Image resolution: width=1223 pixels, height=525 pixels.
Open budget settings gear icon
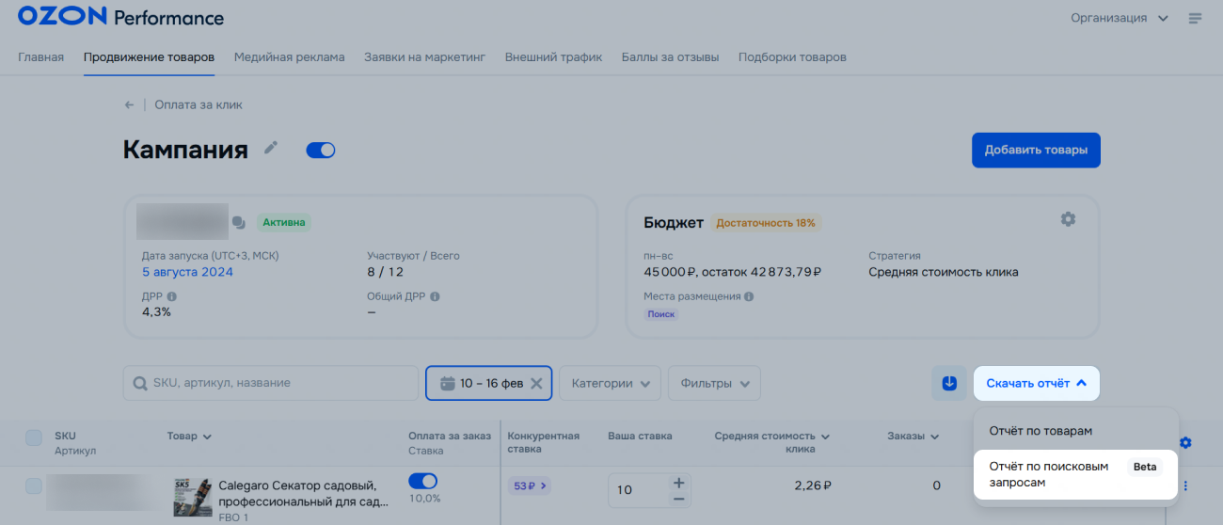[1068, 219]
